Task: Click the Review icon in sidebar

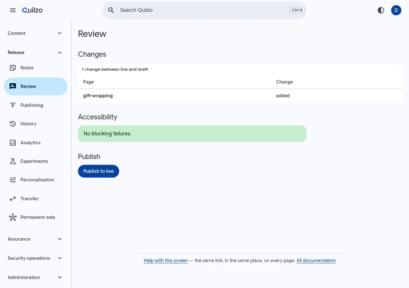Action: coord(13,86)
